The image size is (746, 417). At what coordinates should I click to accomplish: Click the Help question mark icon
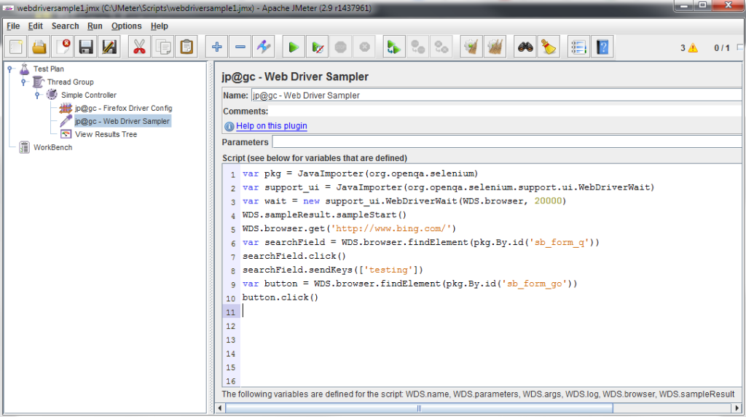(x=602, y=47)
